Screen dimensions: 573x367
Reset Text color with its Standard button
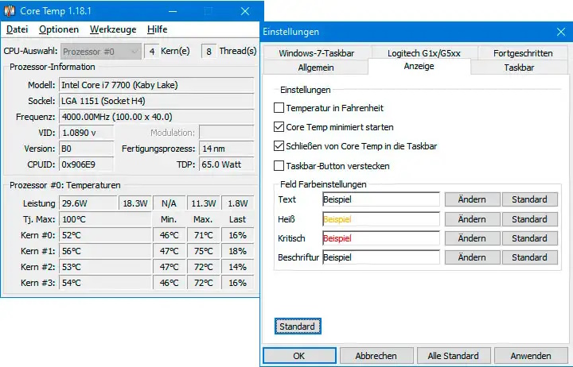pos(529,199)
